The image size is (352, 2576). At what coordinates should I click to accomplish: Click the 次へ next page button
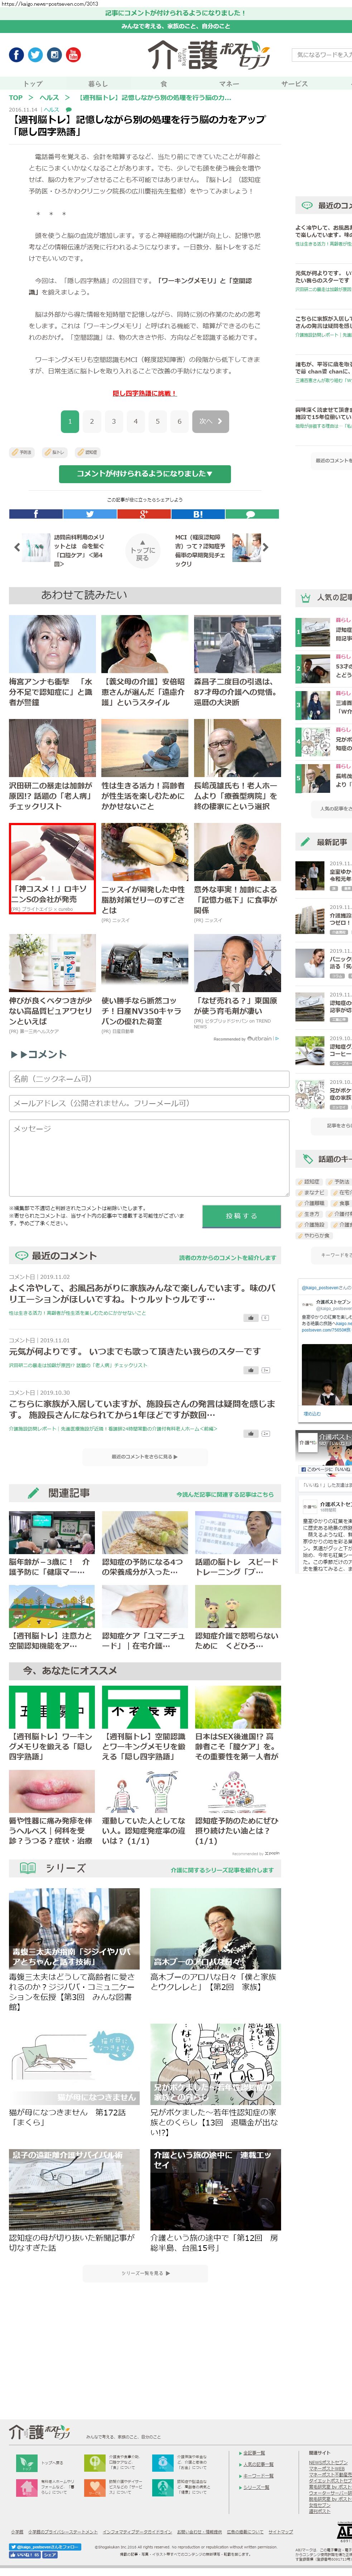[x=210, y=421]
